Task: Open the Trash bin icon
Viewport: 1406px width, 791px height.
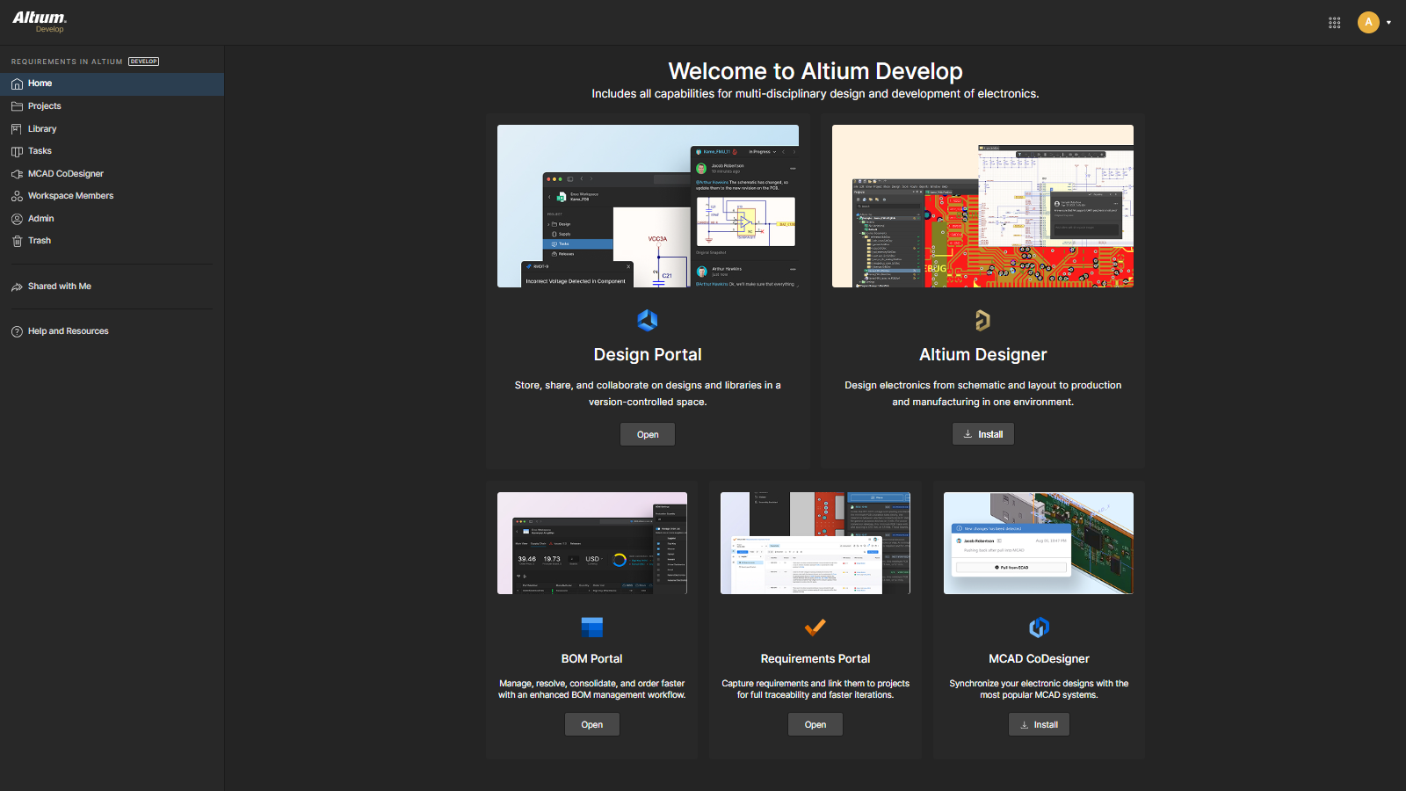Action: coord(17,241)
